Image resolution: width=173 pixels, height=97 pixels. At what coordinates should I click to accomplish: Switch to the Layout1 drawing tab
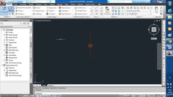pyautogui.click(x=51, y=85)
